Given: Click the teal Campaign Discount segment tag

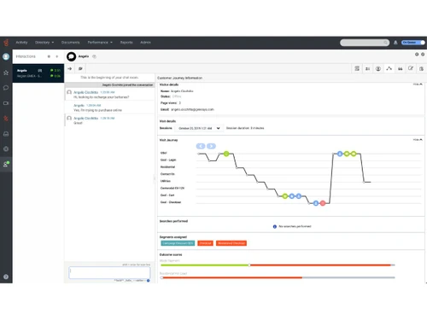Looking at the screenshot, I should pos(178,243).
